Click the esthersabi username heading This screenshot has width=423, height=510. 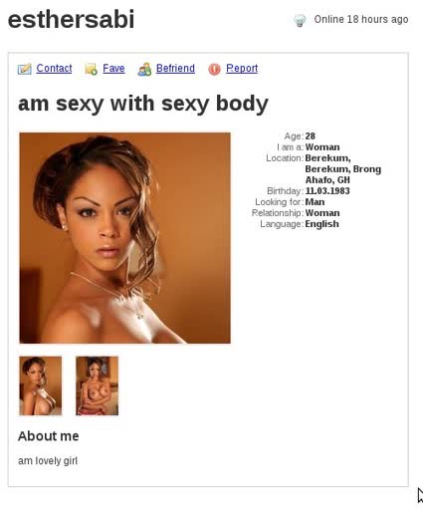pos(71,19)
